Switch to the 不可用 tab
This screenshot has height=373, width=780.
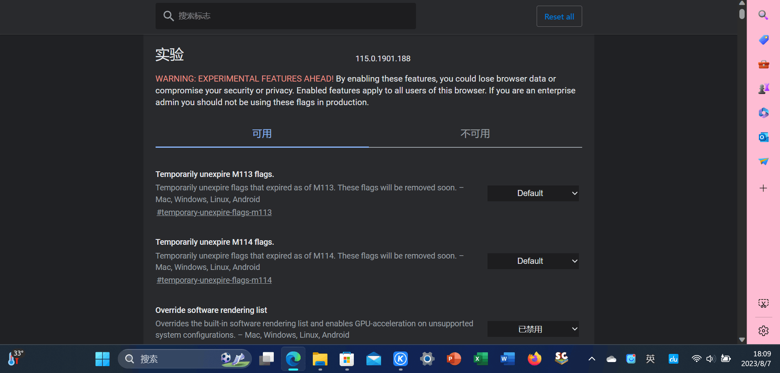click(x=475, y=134)
